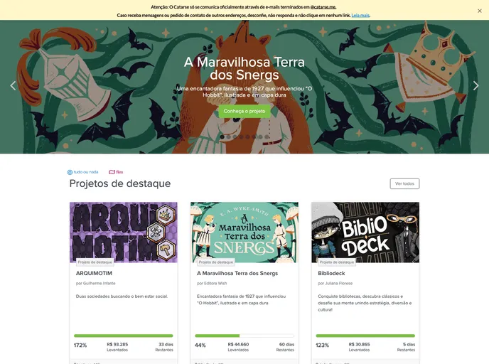Open the Leia mais link in banner
Image resolution: width=489 pixels, height=364 pixels.
coord(360,15)
